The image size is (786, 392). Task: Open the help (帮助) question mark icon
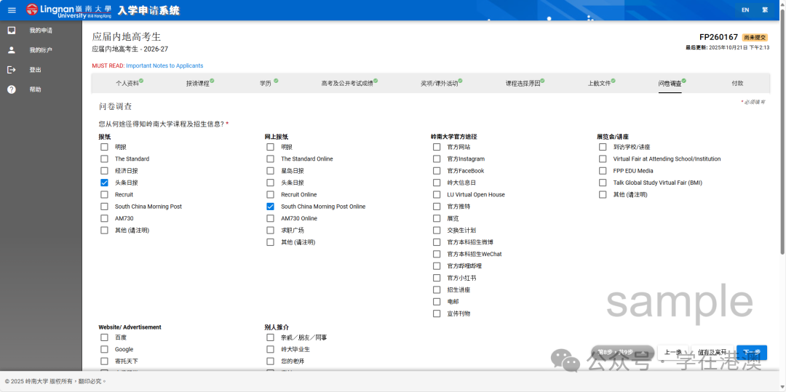click(12, 89)
